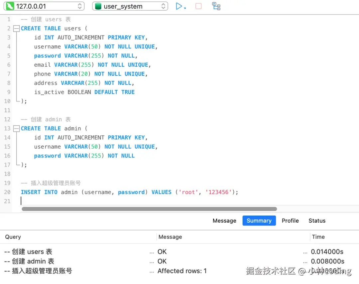The height and width of the screenshot is (284, 359).
Task: Collapse the CREATE TABLE admin block
Action: click(x=16, y=129)
